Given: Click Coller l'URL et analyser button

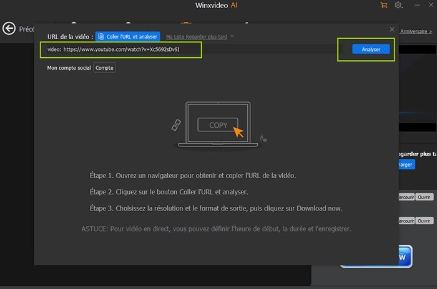Looking at the screenshot, I should (x=127, y=37).
